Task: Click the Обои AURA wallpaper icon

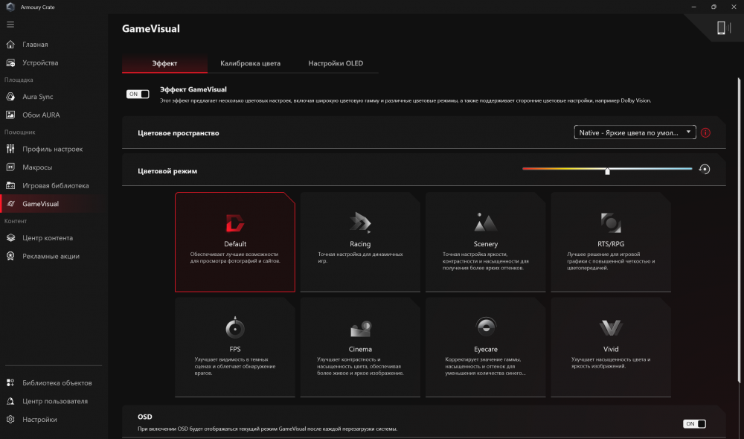Action: [x=10, y=115]
